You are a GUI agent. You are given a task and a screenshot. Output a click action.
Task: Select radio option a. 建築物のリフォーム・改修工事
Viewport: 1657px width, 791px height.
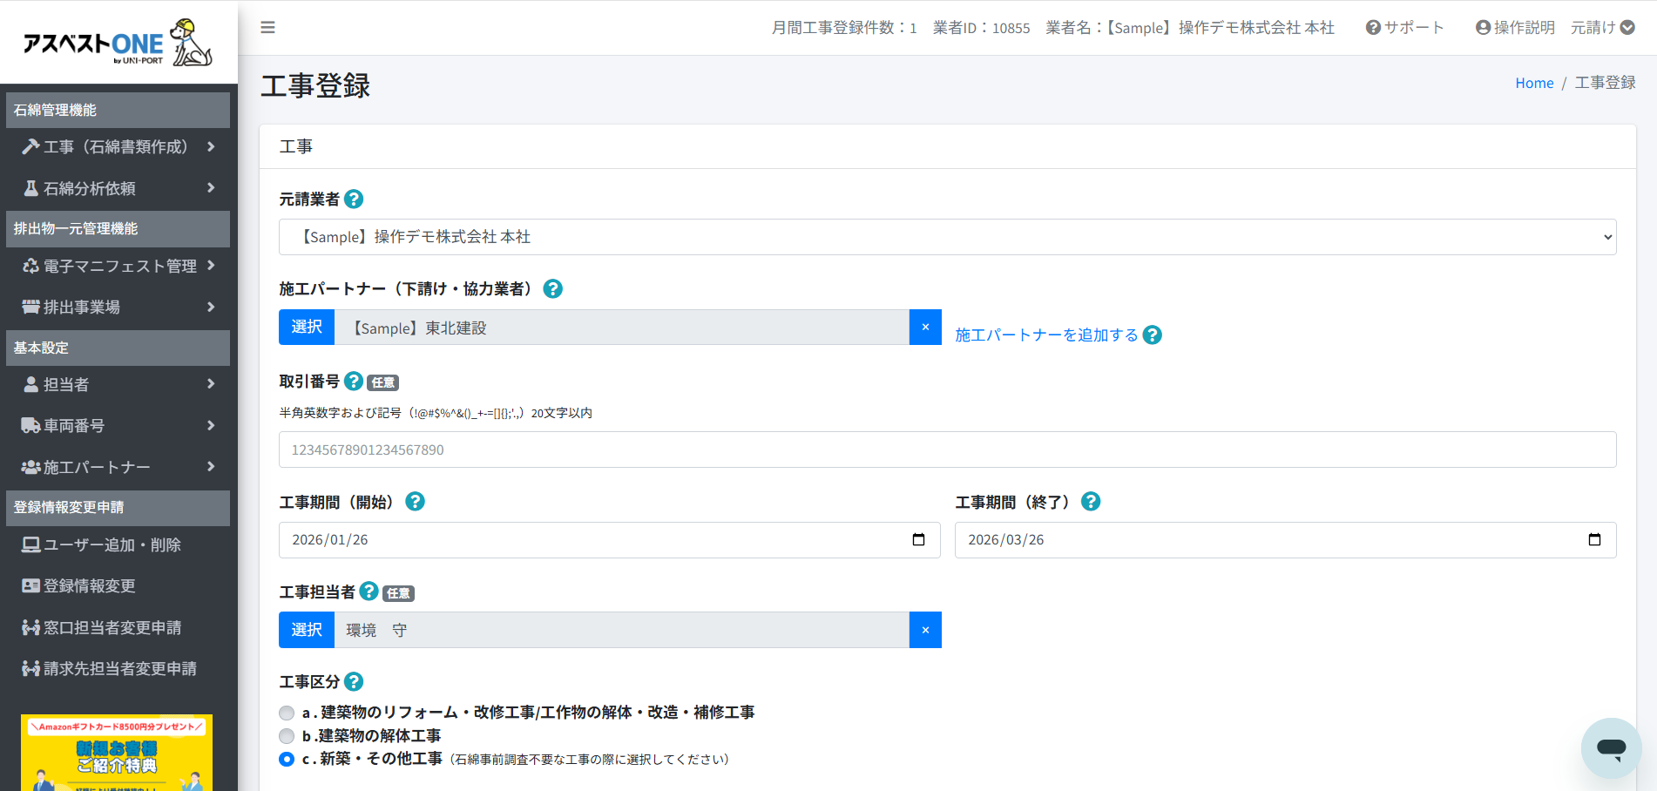[x=287, y=713]
